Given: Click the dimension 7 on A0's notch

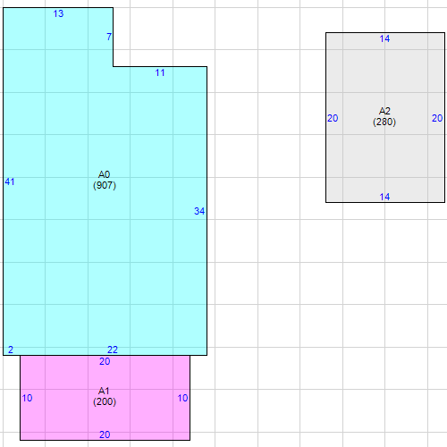Looking at the screenshot, I should point(109,37).
